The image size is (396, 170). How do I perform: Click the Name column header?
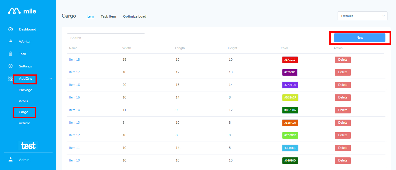tap(73, 48)
